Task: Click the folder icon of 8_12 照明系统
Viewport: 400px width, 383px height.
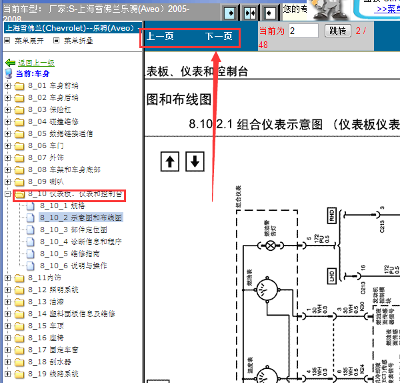Action: (19, 290)
